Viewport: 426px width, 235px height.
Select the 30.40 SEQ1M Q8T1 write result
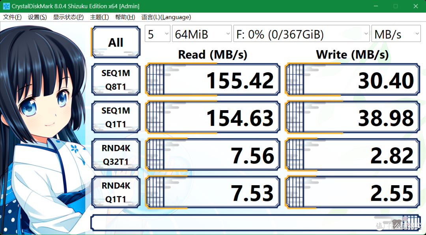pos(353,79)
